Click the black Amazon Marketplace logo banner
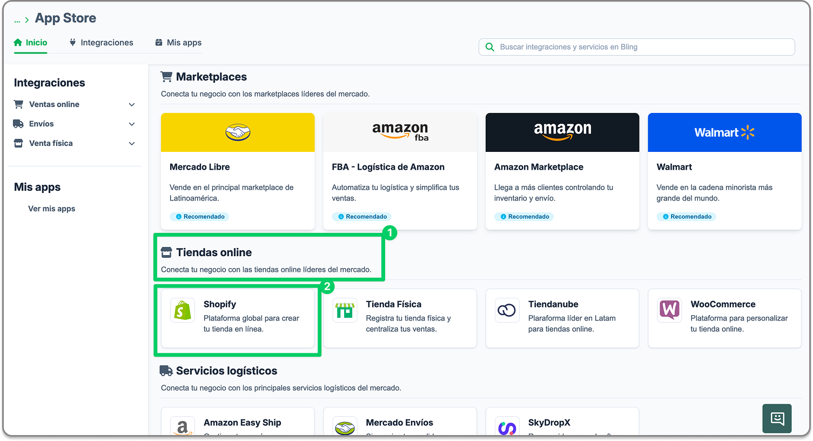This screenshot has height=441, width=813. coord(562,132)
